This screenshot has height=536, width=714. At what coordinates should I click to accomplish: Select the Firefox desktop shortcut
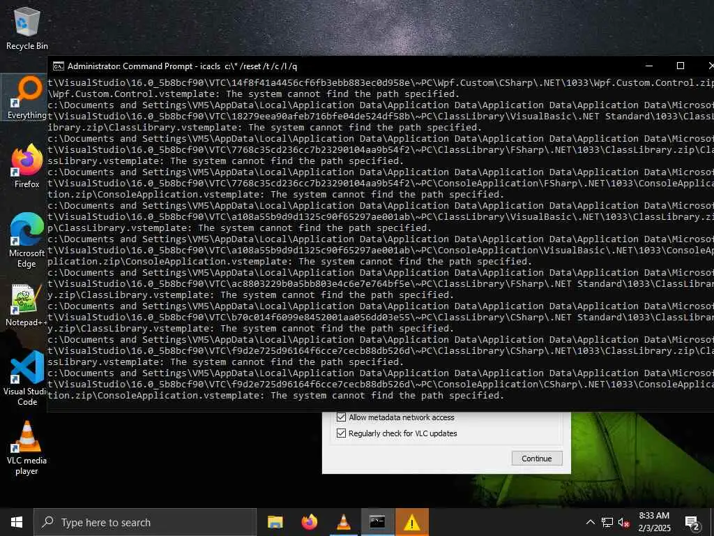[27, 166]
